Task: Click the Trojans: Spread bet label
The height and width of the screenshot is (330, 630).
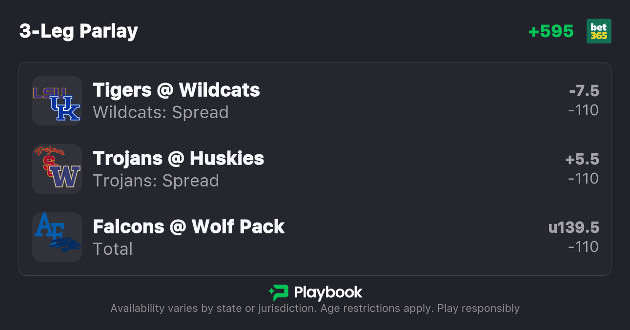Action: 156,181
